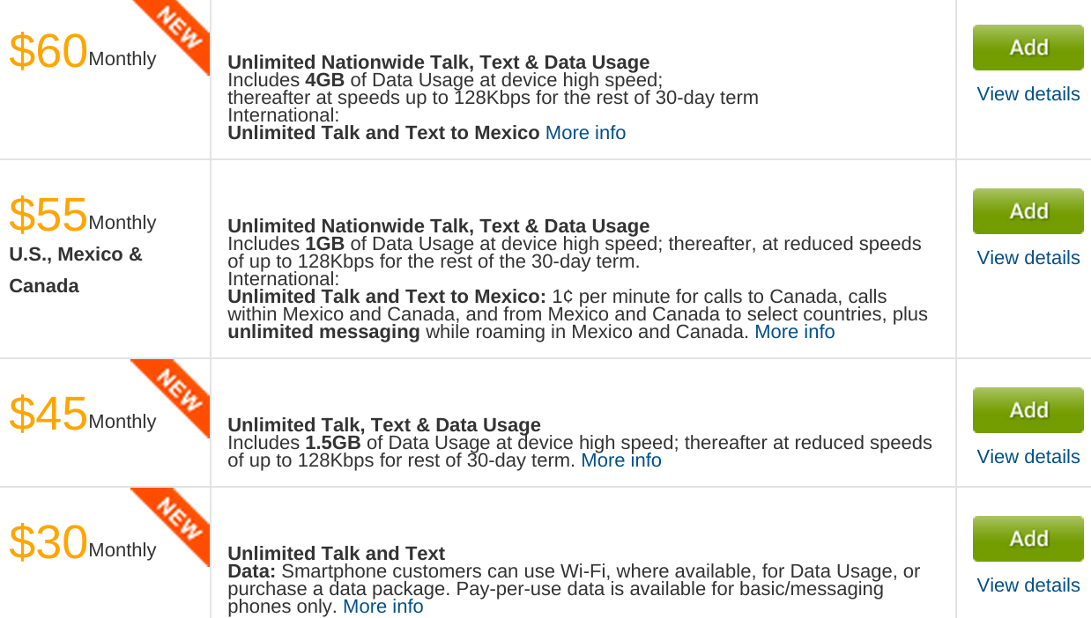
Task: Open View details for the $45 Monthly plan
Action: pyautogui.click(x=1028, y=457)
